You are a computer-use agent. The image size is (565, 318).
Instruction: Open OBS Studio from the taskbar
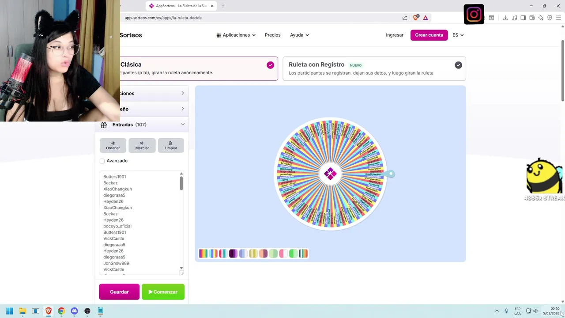87,311
